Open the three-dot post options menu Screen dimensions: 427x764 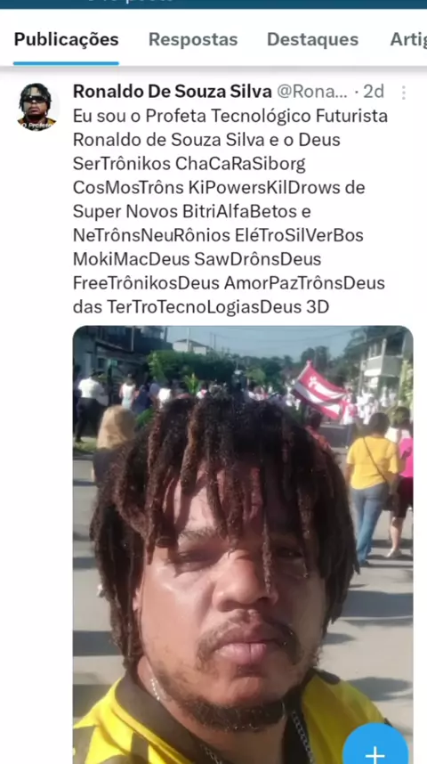click(403, 93)
